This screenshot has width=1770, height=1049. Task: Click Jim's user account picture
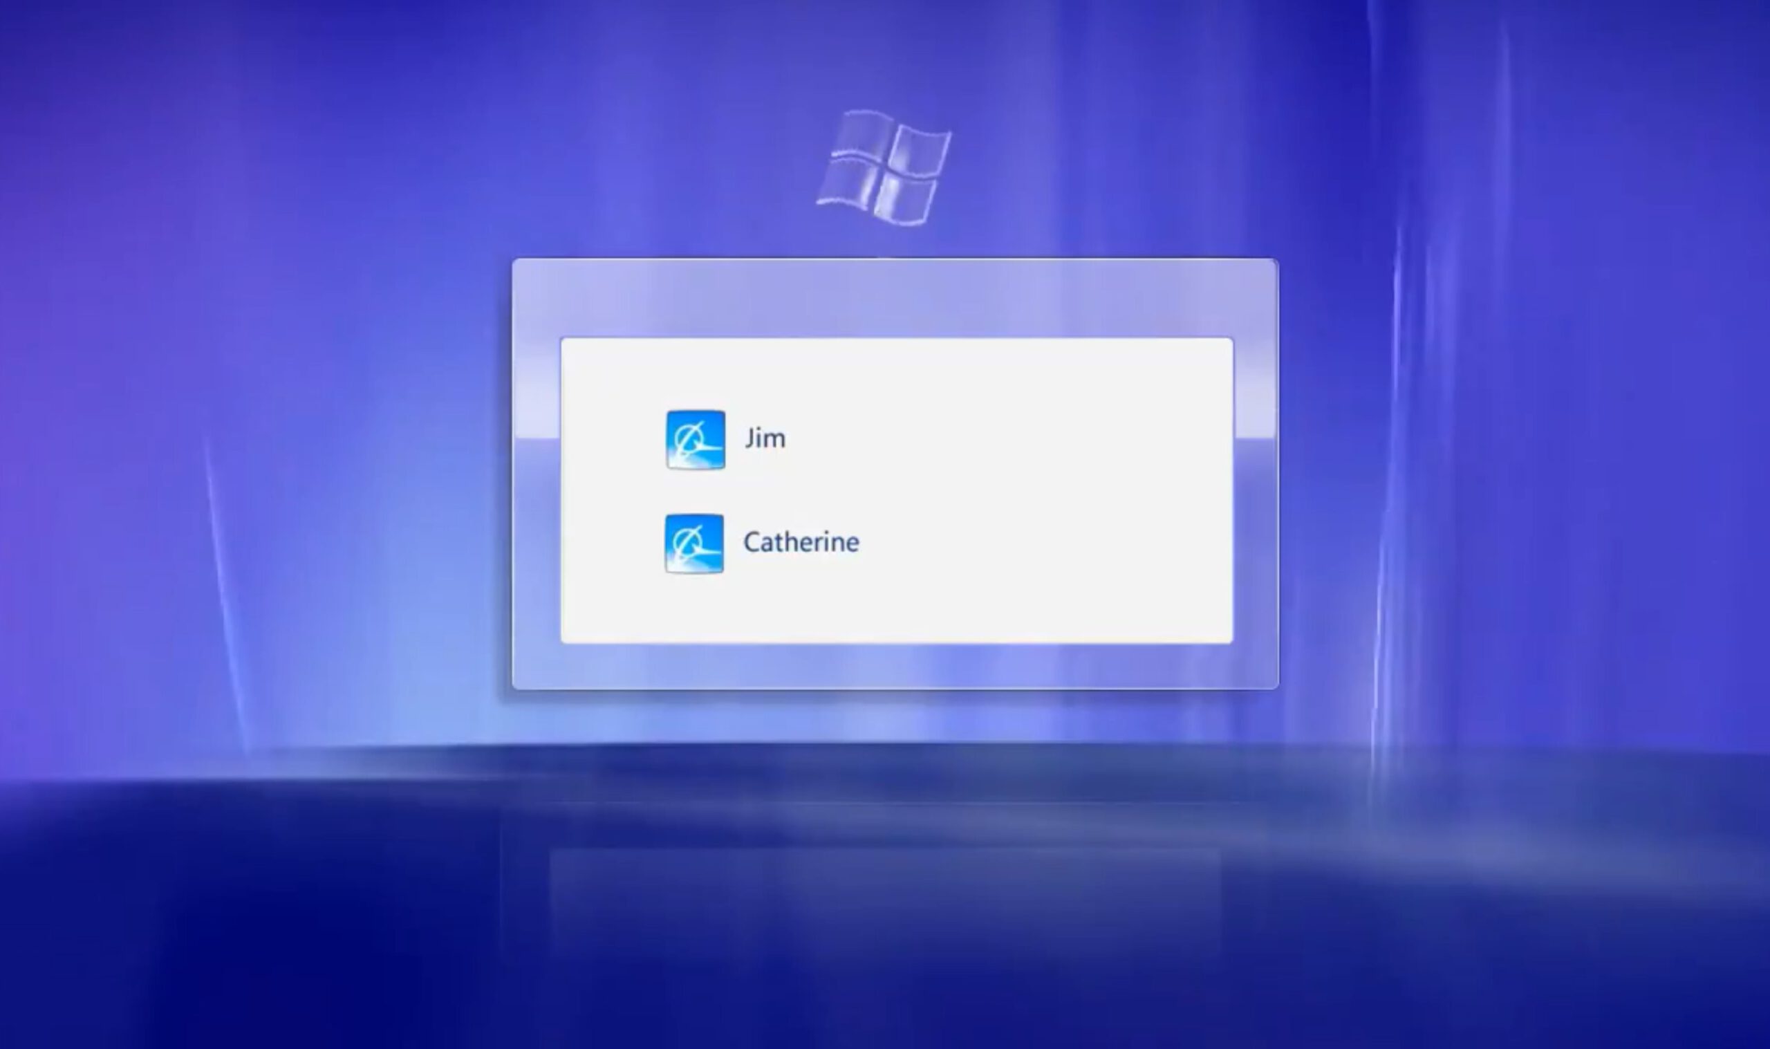click(696, 439)
